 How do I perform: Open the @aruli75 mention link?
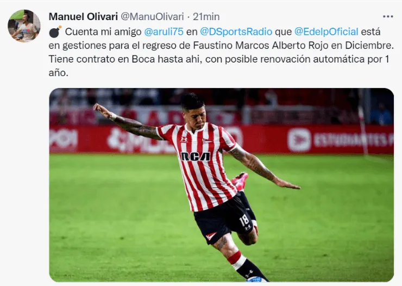click(x=164, y=32)
